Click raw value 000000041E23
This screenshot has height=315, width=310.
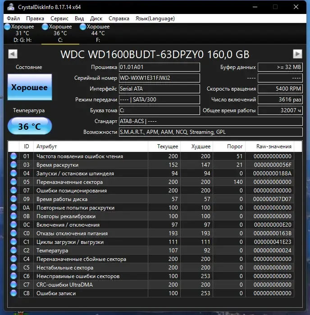(x=273, y=242)
